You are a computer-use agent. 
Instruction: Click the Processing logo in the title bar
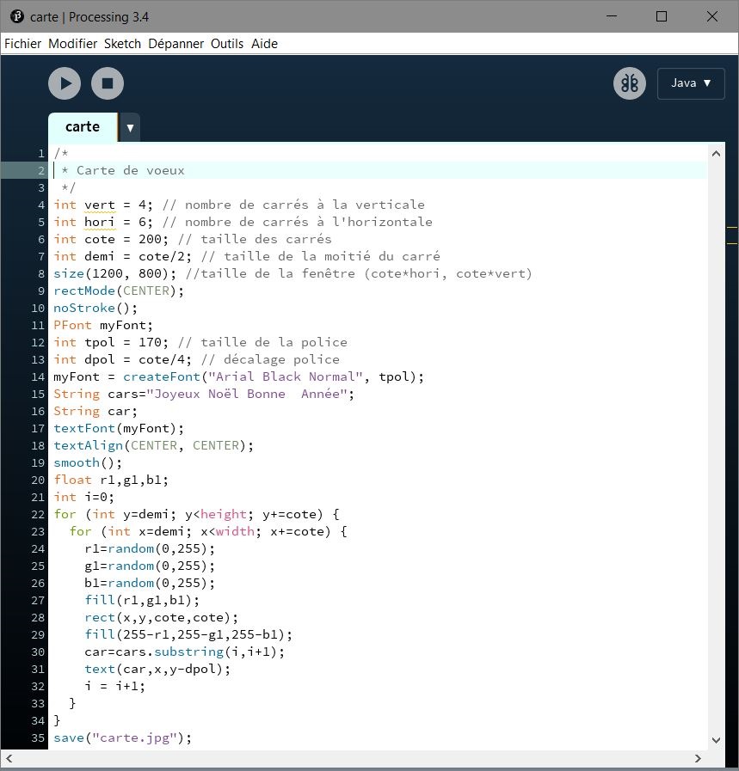(x=16, y=16)
